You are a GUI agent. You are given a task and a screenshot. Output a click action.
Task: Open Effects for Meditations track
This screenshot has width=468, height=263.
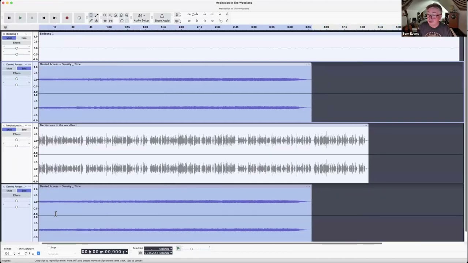point(16,134)
